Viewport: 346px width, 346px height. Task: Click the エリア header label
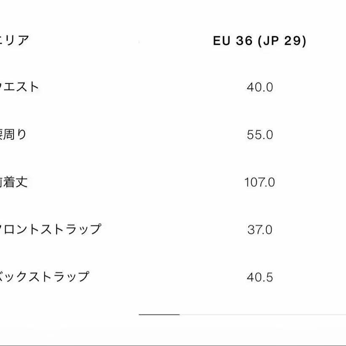point(14,40)
